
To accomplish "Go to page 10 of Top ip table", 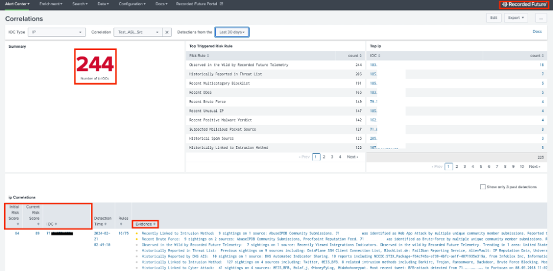I will 522,167.
